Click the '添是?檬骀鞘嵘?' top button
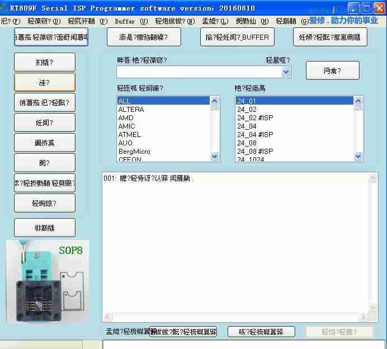387x349 pixels. [144, 37]
